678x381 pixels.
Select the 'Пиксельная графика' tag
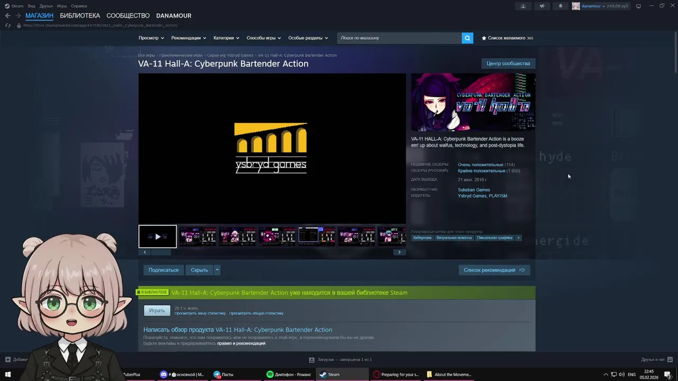495,238
